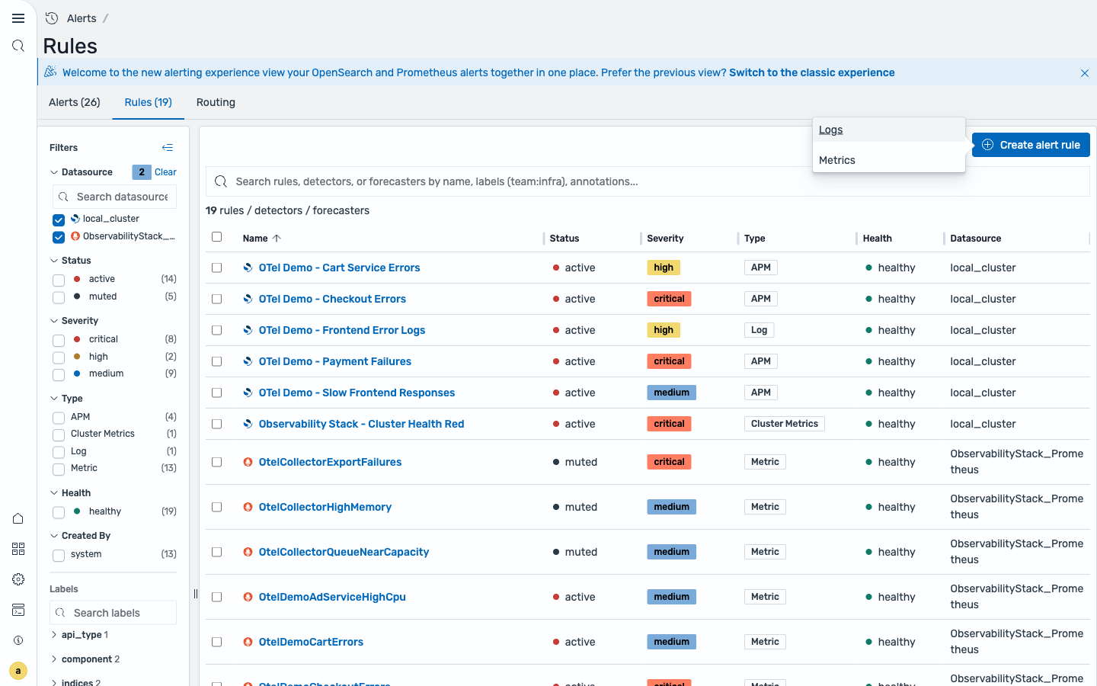This screenshot has height=686, width=1097.
Task: Click the OpenSearch icon beside Cart Service Errors
Action: [248, 268]
